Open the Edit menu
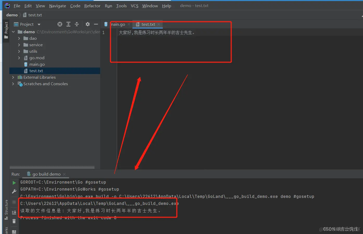The width and height of the screenshot is (363, 234). pyautogui.click(x=28, y=6)
